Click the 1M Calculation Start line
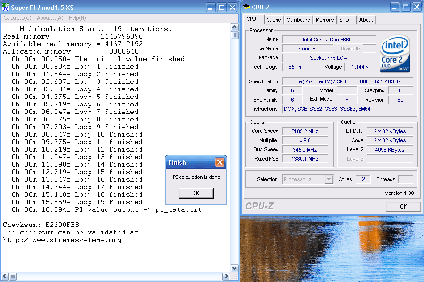This screenshot has width=424, height=282. [x=94, y=29]
